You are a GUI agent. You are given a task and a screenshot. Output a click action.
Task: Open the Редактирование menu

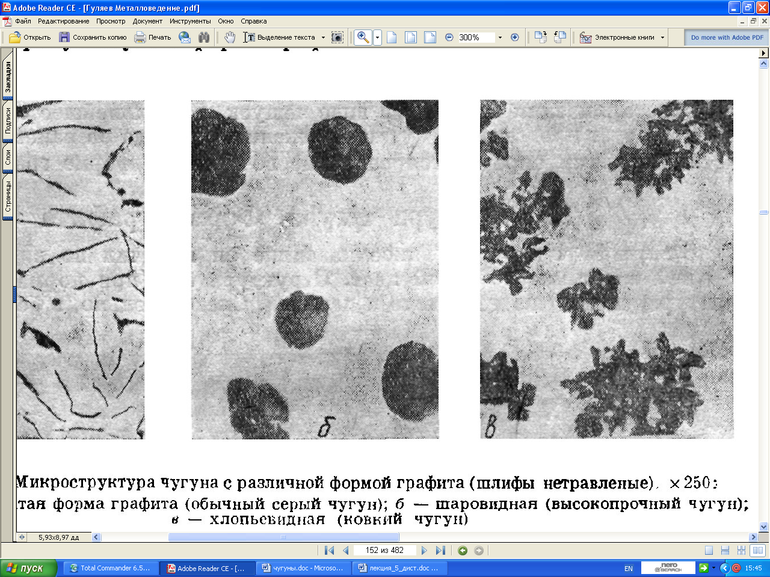(63, 21)
